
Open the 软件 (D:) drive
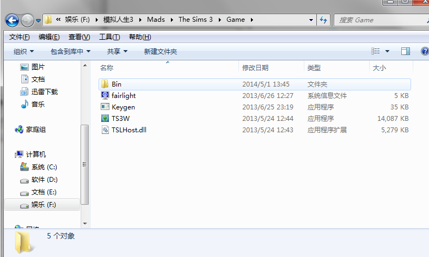pos(39,180)
